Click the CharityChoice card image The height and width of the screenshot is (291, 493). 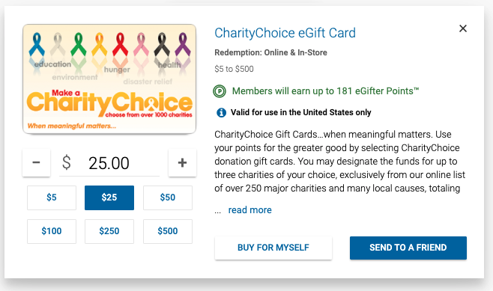109,79
